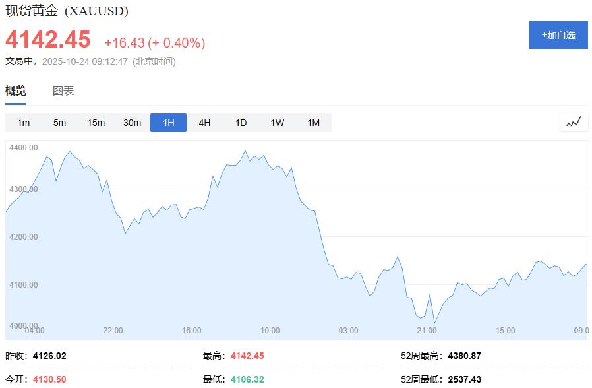Select the 5m timeframe
Viewport: 592px width, 388px height.
click(60, 122)
